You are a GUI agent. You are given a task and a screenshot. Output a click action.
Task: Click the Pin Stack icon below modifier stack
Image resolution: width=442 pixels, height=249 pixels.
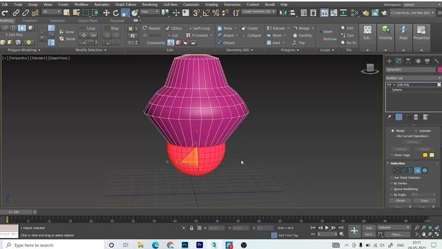coord(390,117)
